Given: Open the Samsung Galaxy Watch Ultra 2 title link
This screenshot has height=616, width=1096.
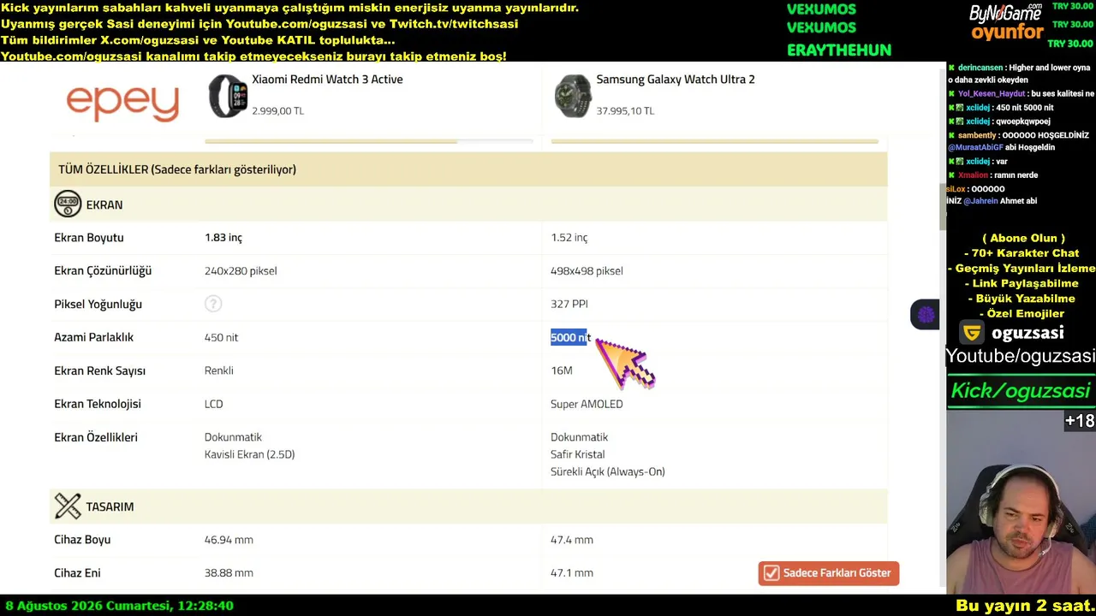Looking at the screenshot, I should 676,80.
